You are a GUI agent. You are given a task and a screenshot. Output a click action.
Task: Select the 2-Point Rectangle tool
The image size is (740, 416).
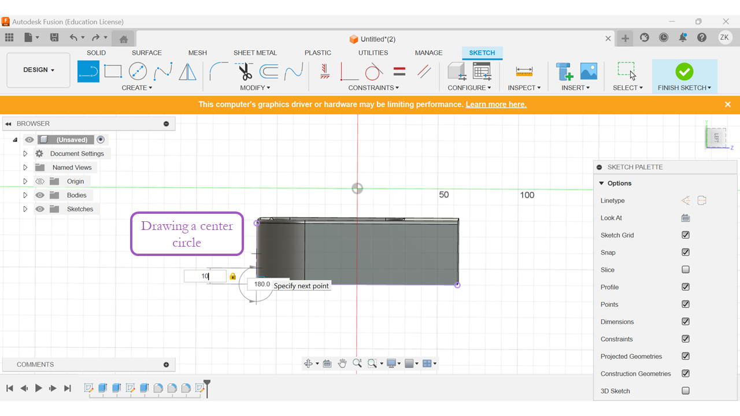pos(113,72)
